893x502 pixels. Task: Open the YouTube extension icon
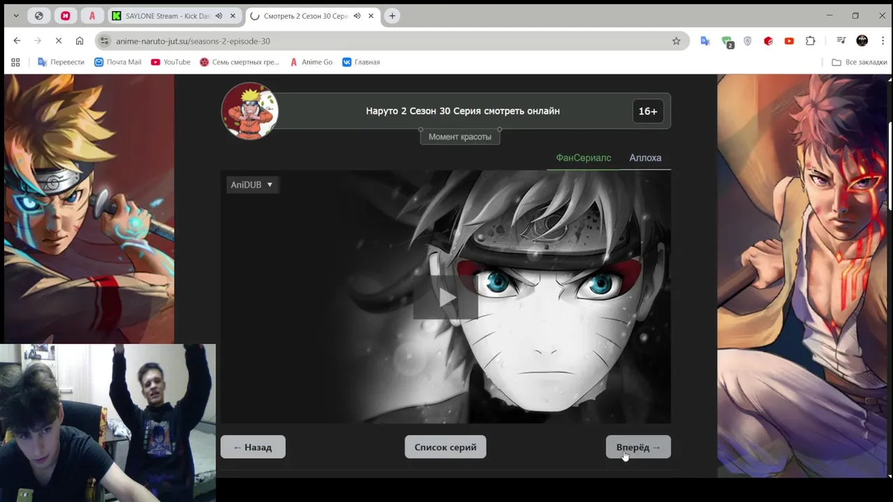point(789,41)
